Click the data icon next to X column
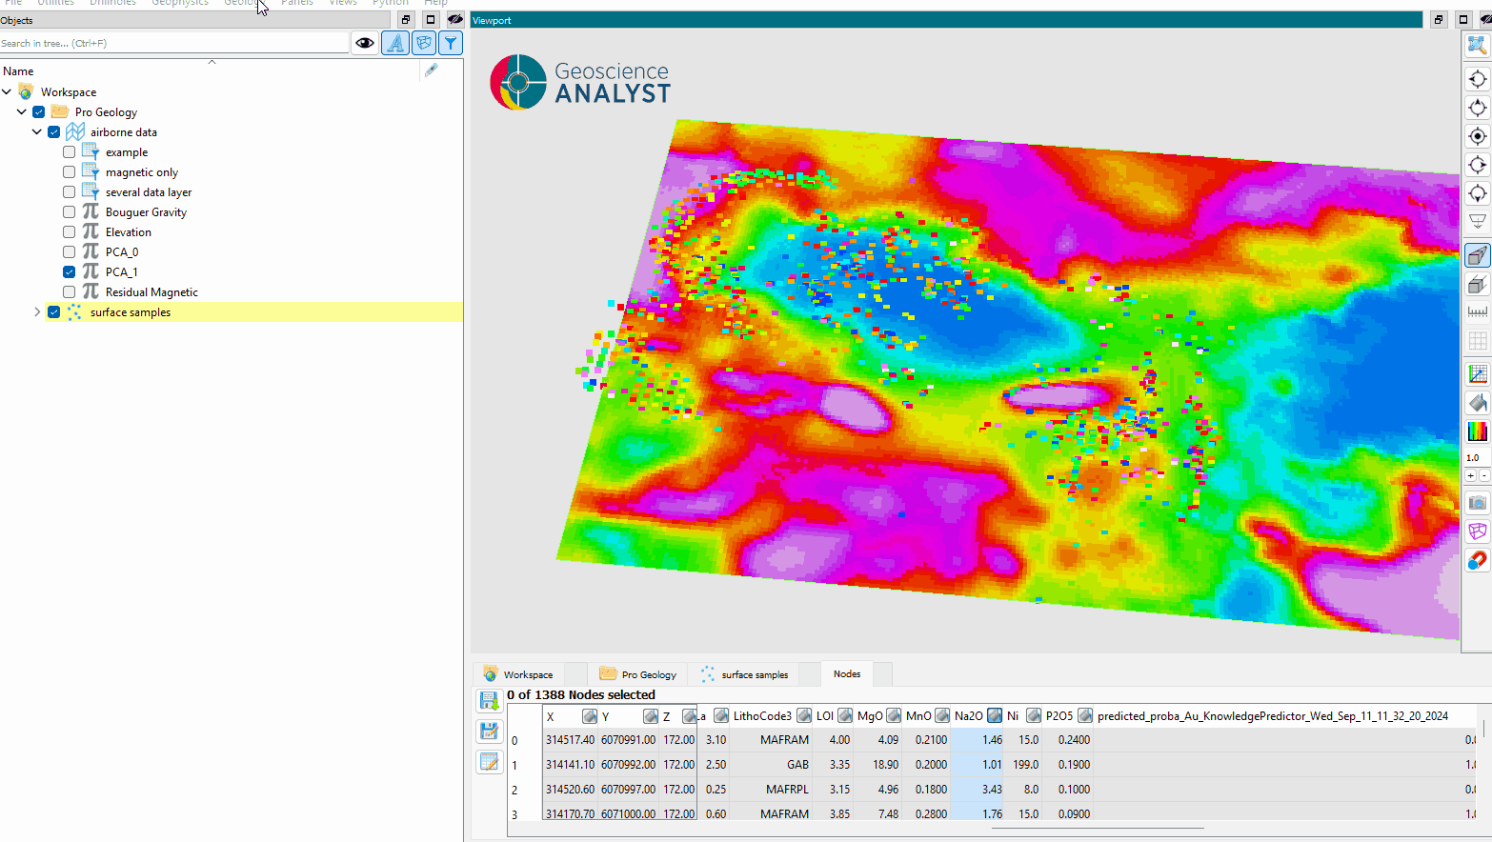1492x842 pixels. (590, 716)
